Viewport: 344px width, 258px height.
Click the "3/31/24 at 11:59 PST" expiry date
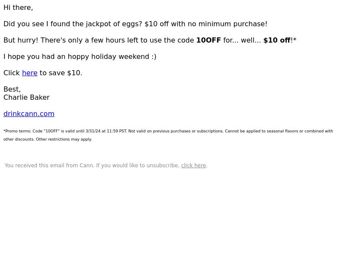[106, 131]
